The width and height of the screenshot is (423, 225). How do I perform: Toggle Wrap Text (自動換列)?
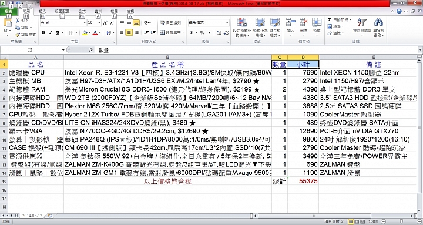[170, 23]
